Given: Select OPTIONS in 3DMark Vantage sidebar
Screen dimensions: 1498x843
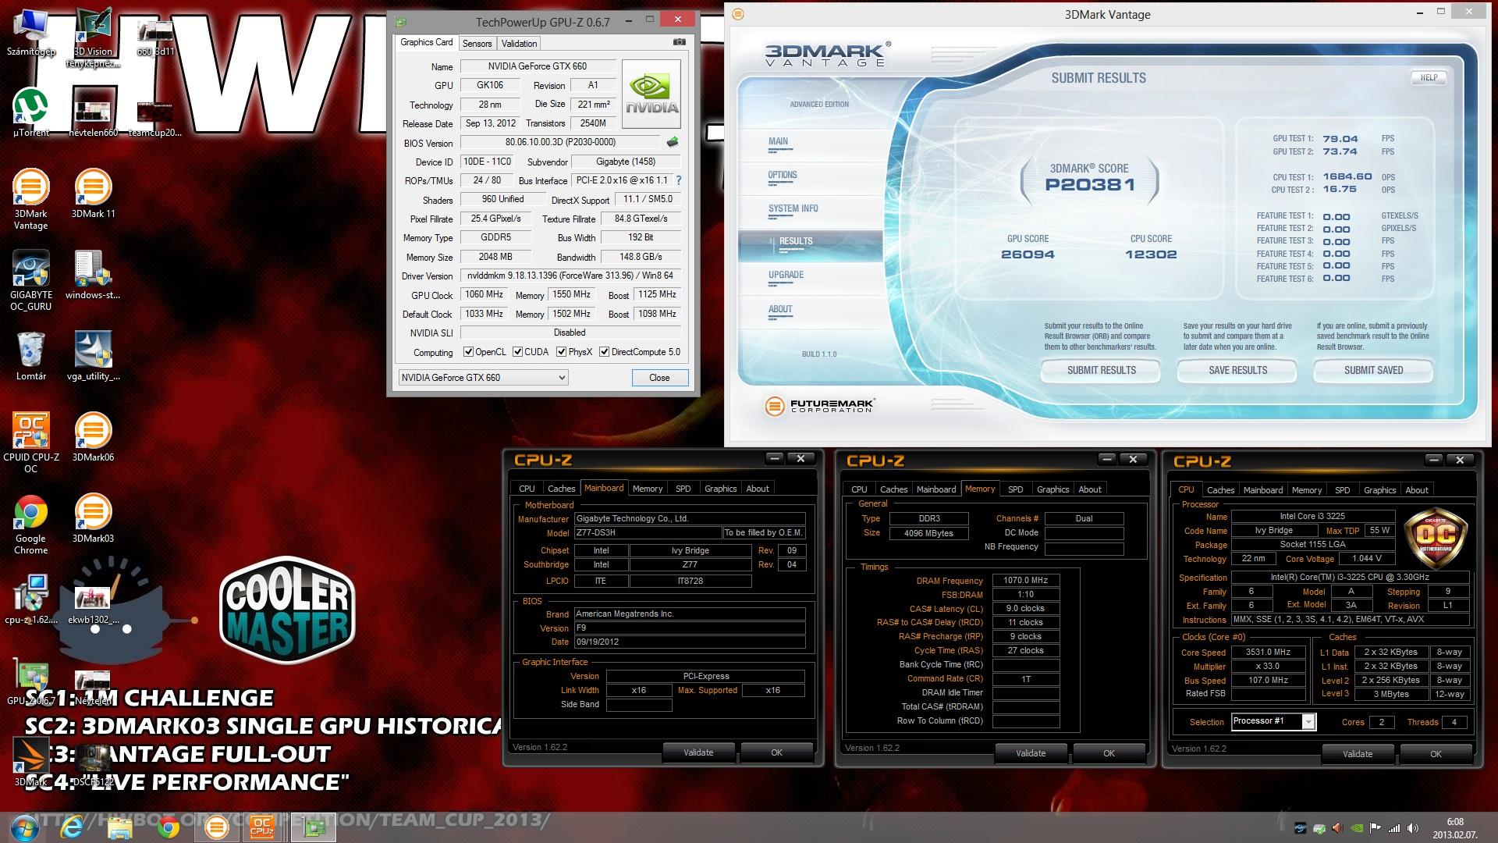Looking at the screenshot, I should tap(782, 175).
